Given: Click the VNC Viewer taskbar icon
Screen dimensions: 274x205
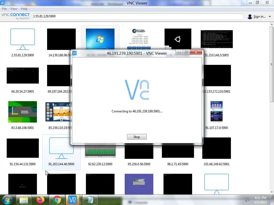Looking at the screenshot, I should click(73, 200).
